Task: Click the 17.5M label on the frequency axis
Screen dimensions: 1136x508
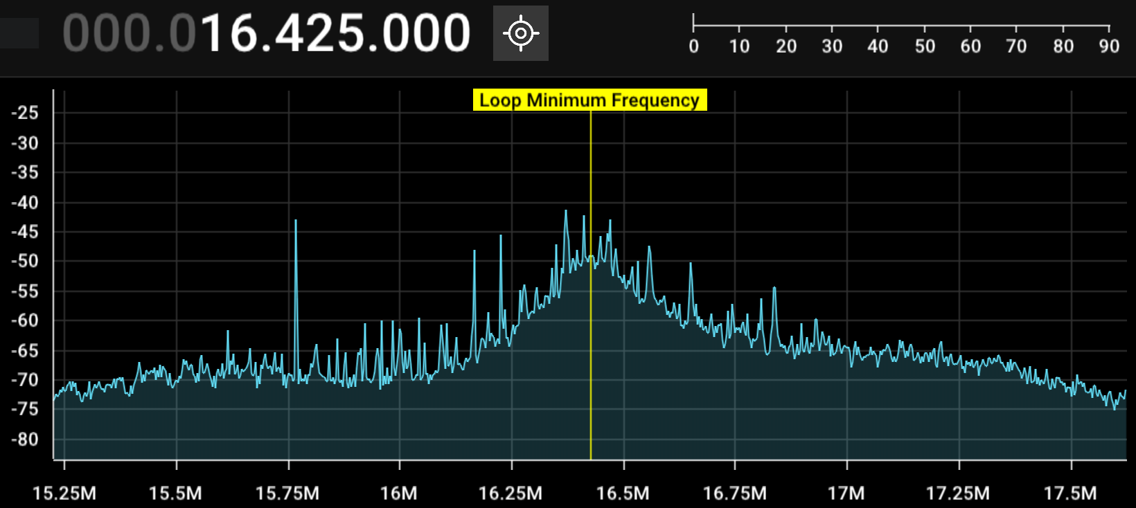Action: [x=1070, y=493]
